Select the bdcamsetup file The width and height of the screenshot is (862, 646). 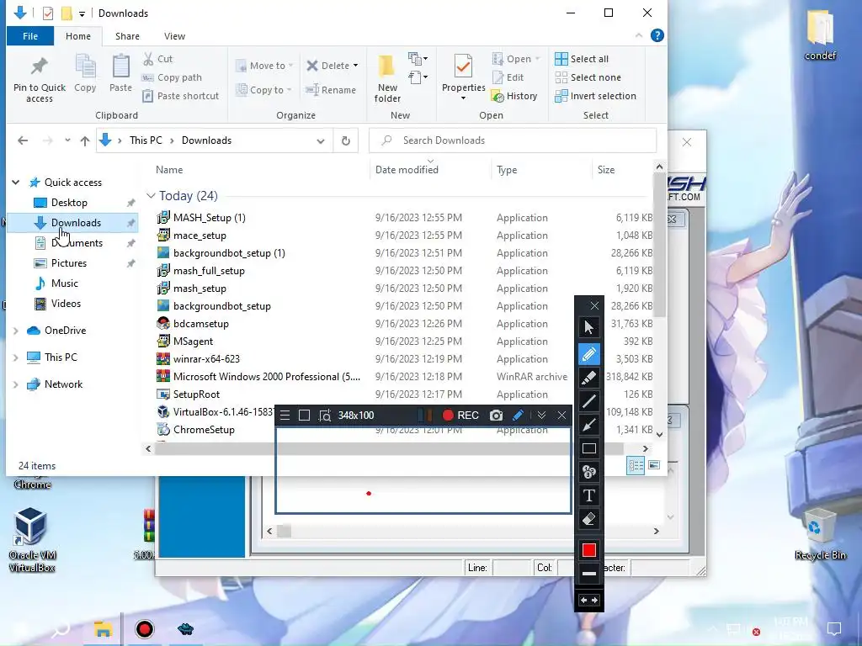[201, 324]
